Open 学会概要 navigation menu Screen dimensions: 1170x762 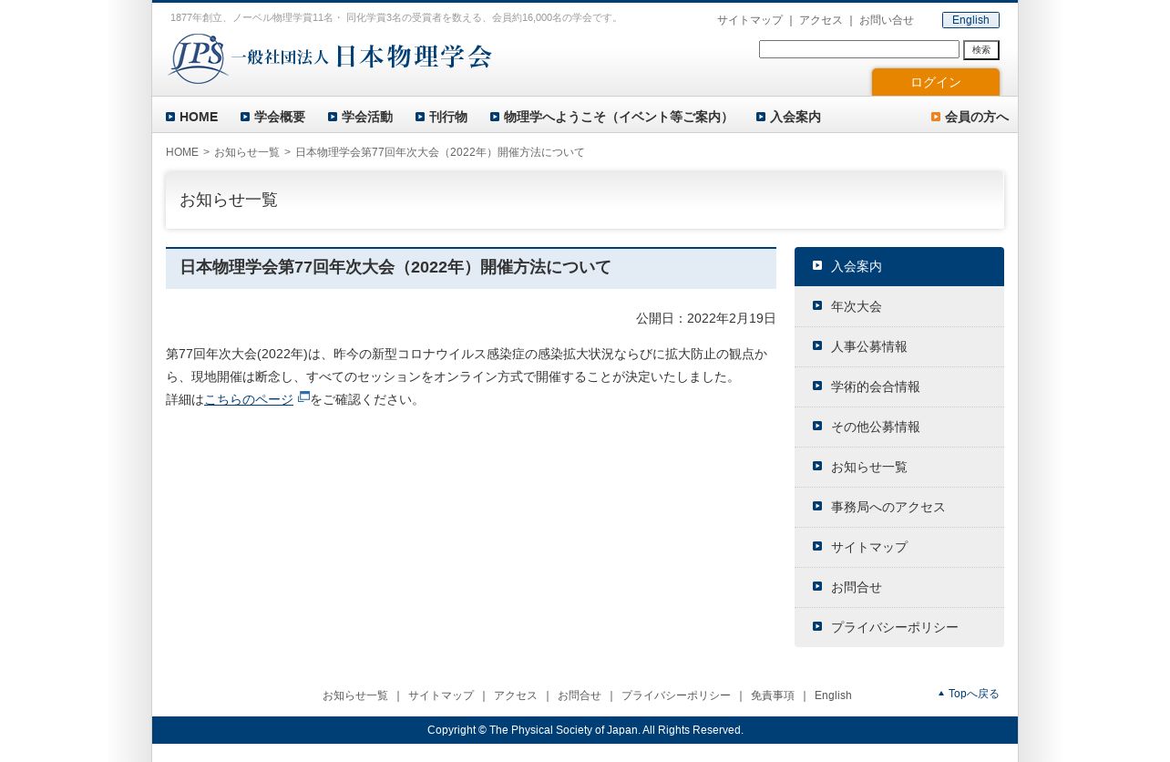point(273,117)
